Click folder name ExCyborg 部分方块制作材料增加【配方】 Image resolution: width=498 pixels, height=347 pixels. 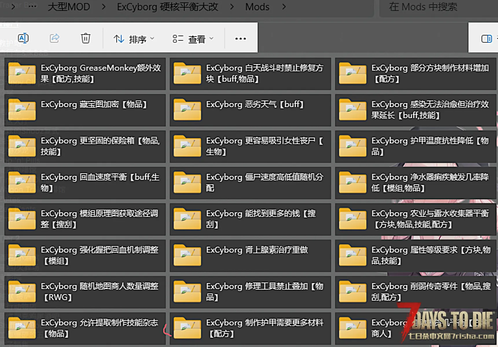[x=430, y=73]
